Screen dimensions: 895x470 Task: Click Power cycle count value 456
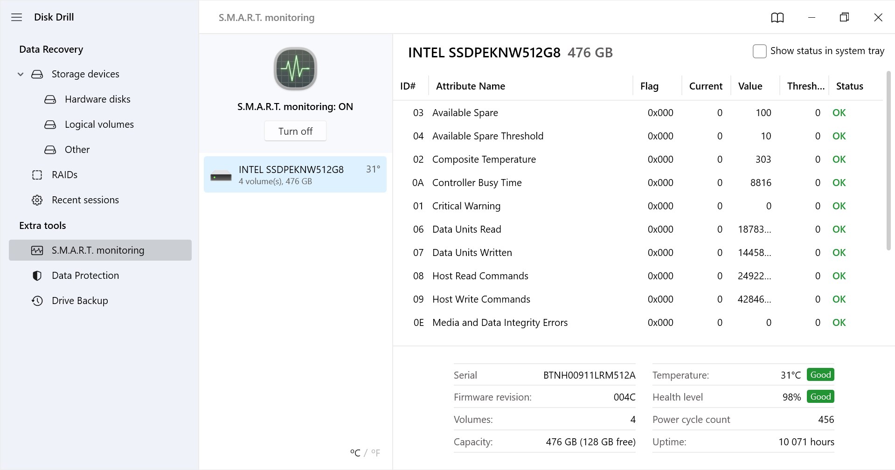[x=826, y=420]
